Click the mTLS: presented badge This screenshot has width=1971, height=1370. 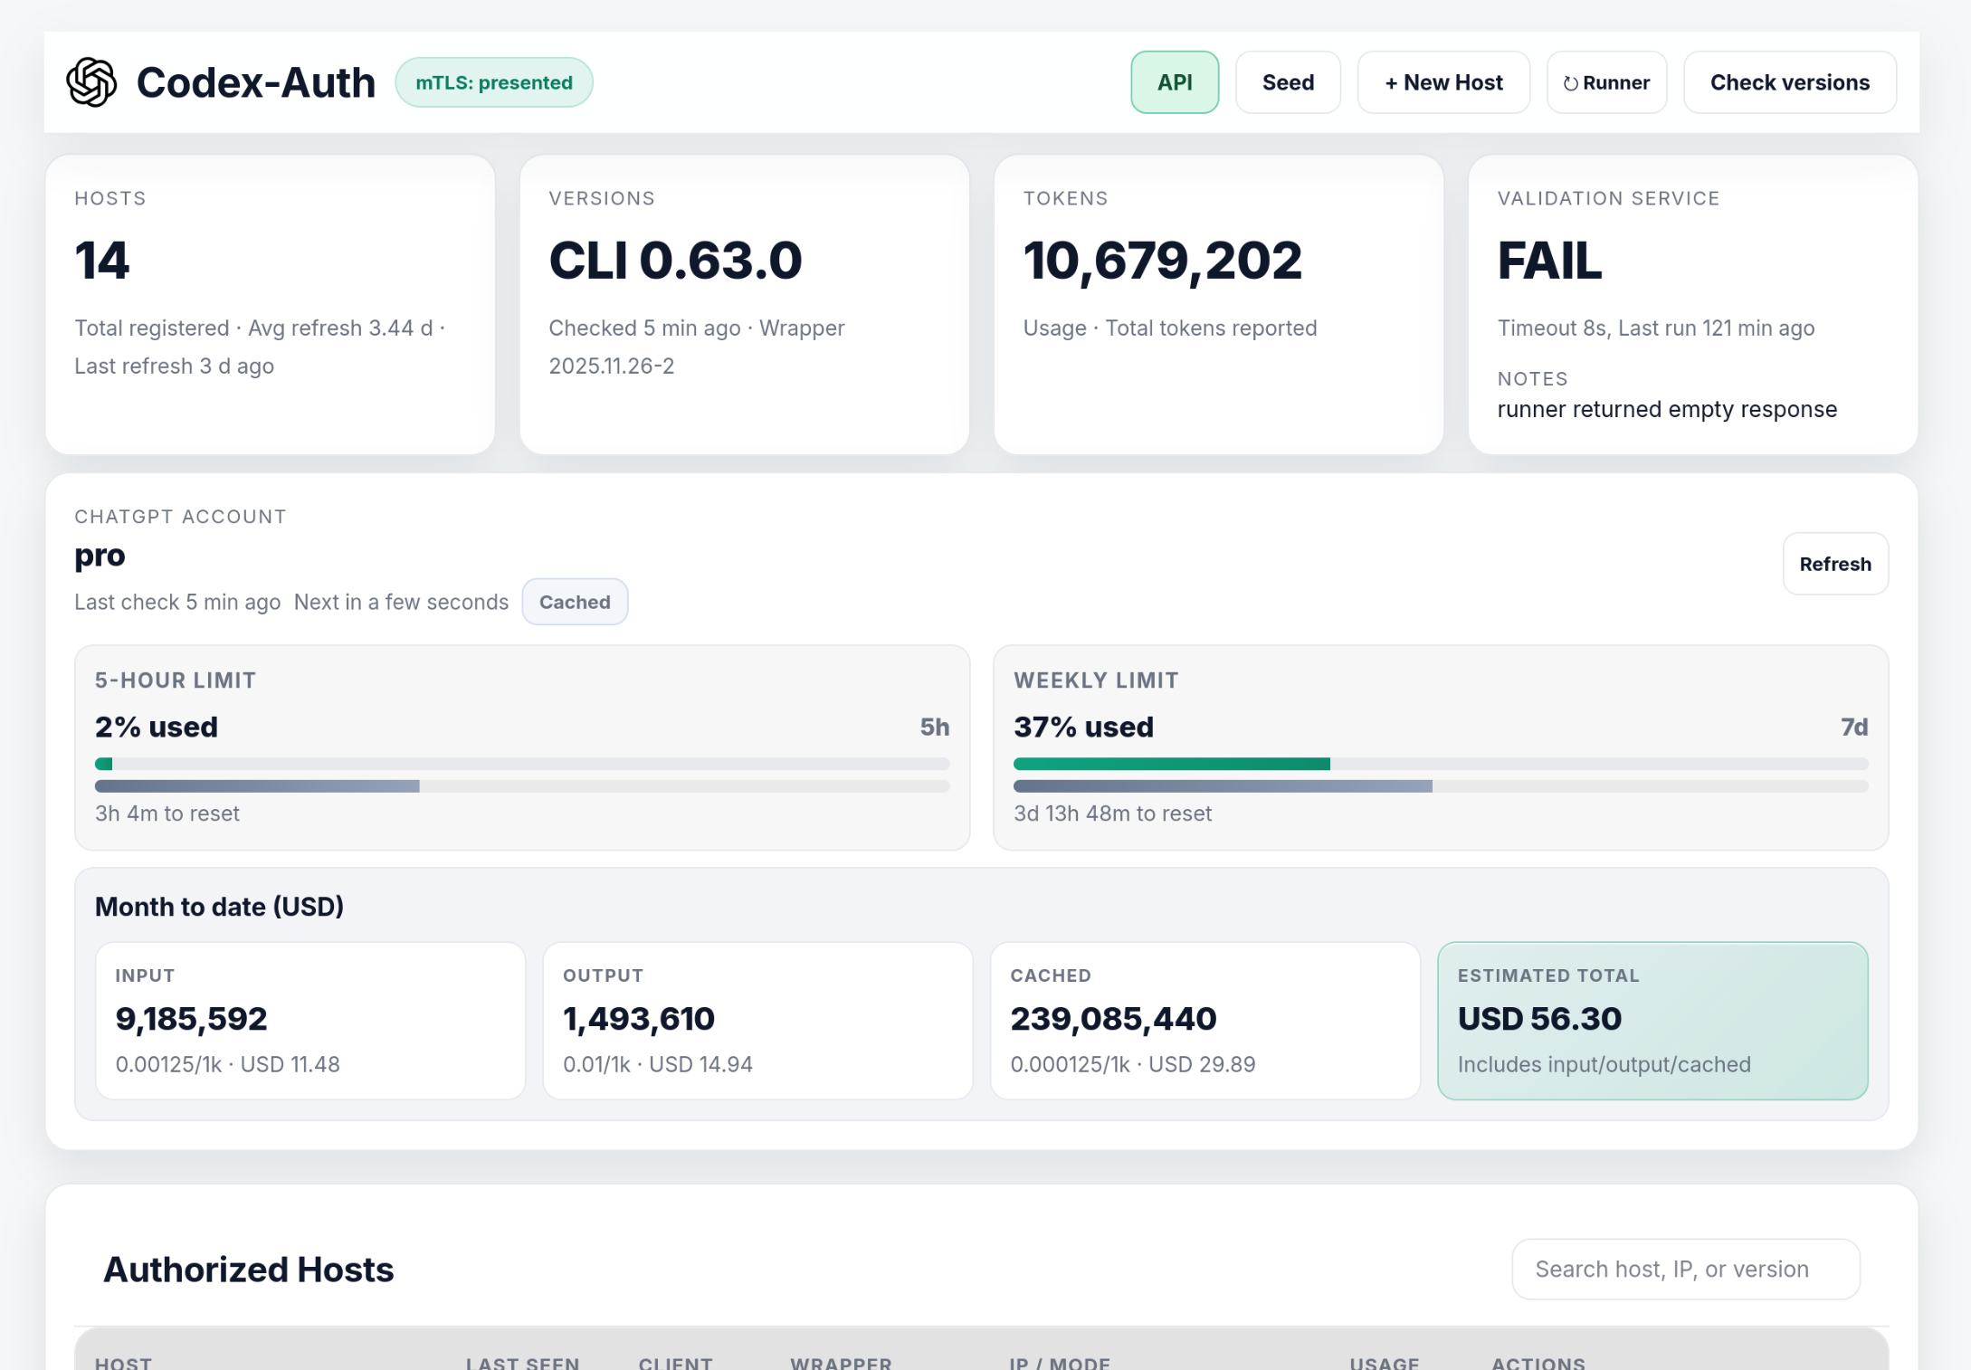click(493, 82)
